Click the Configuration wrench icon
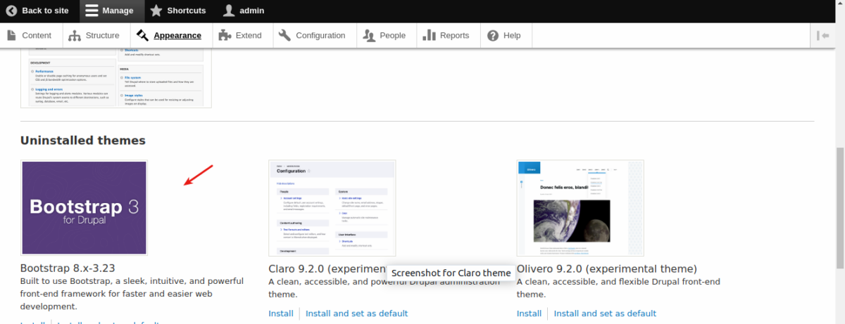The width and height of the screenshot is (845, 324). point(284,35)
